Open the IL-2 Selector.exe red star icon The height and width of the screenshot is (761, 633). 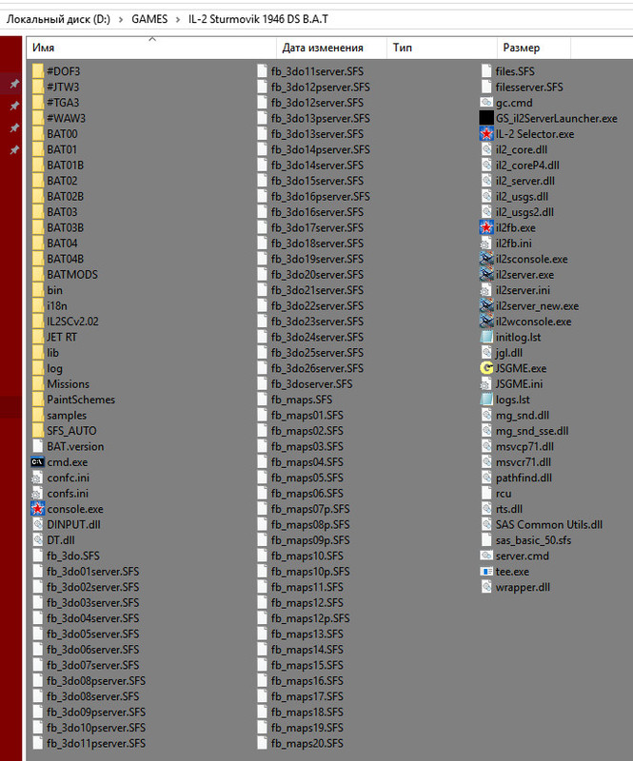pyautogui.click(x=486, y=134)
